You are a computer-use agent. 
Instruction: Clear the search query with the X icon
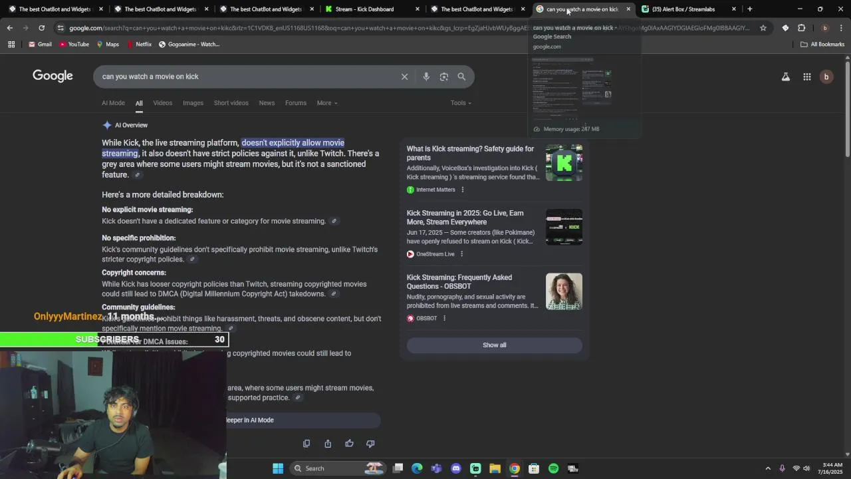[404, 77]
